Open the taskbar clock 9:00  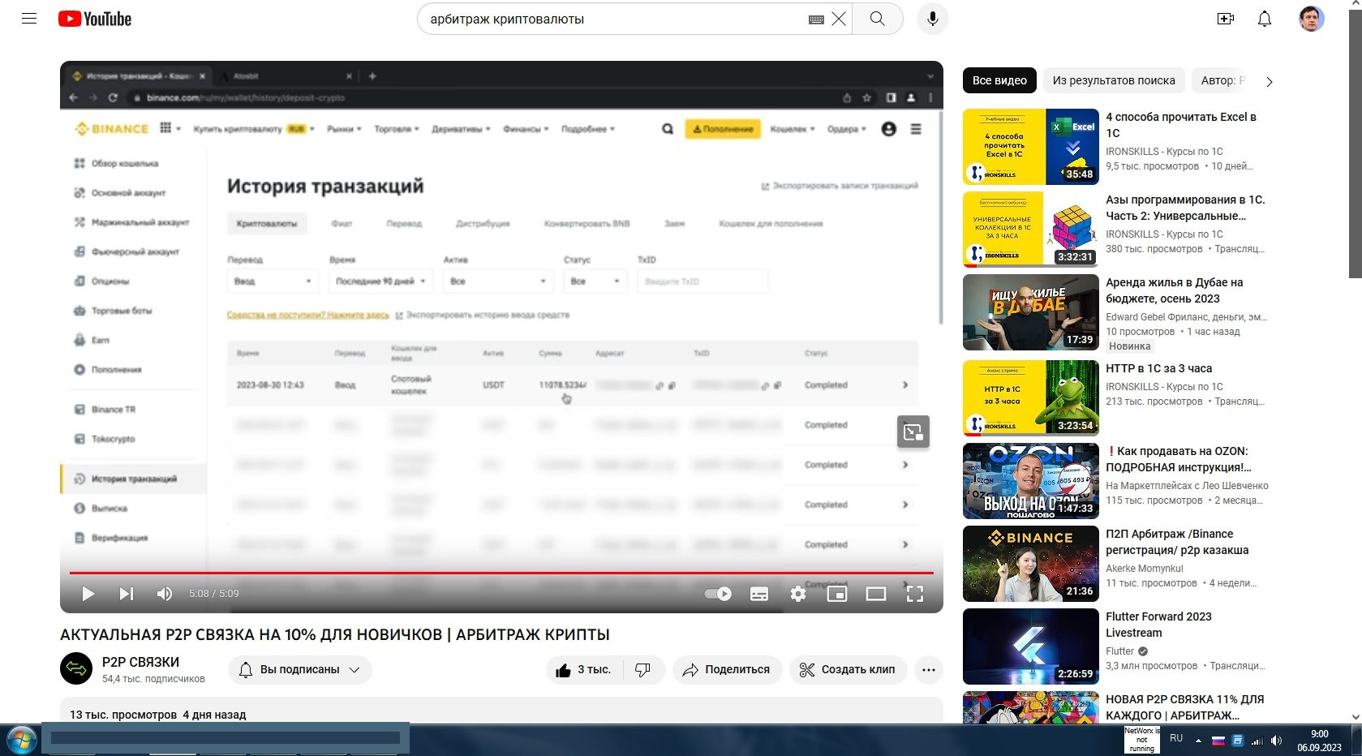1319,741
